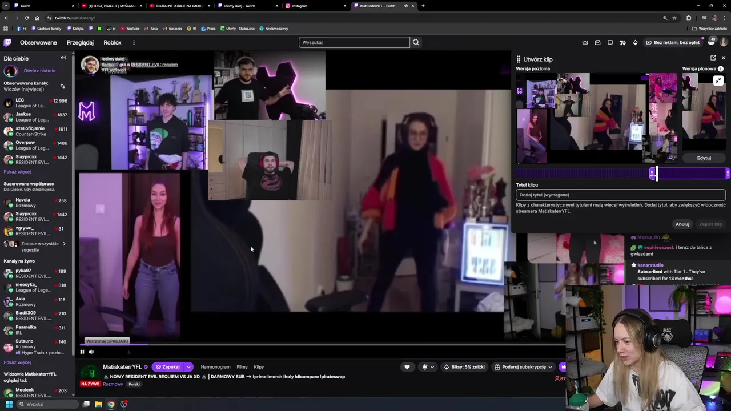Open File Explorer from taskbar
Screen dimensions: 731x411
(98, 404)
